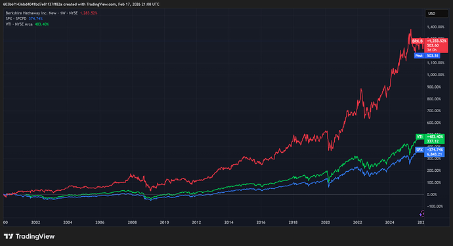Click the 0.00% price axis label

tap(432, 195)
